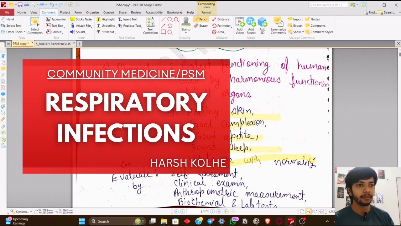The image size is (401, 226).
Task: Open the Text Correction tool
Action: coord(150,25)
